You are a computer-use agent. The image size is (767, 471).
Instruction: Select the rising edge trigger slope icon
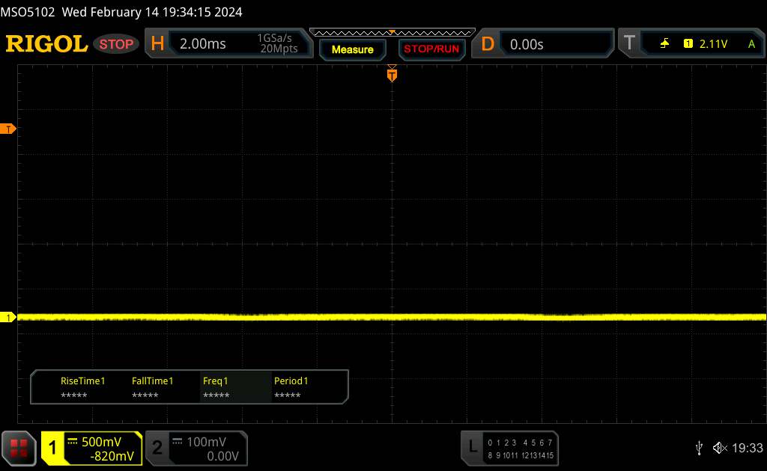[664, 44]
